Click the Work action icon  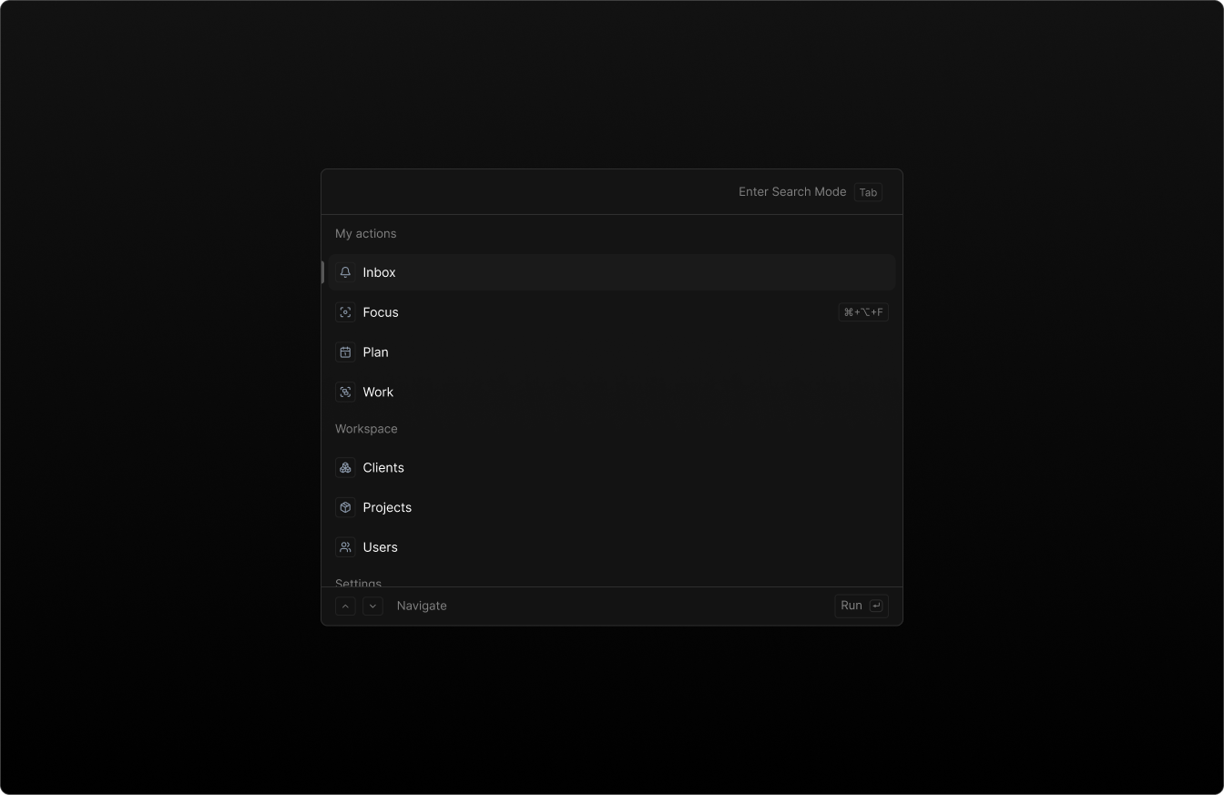tap(345, 392)
